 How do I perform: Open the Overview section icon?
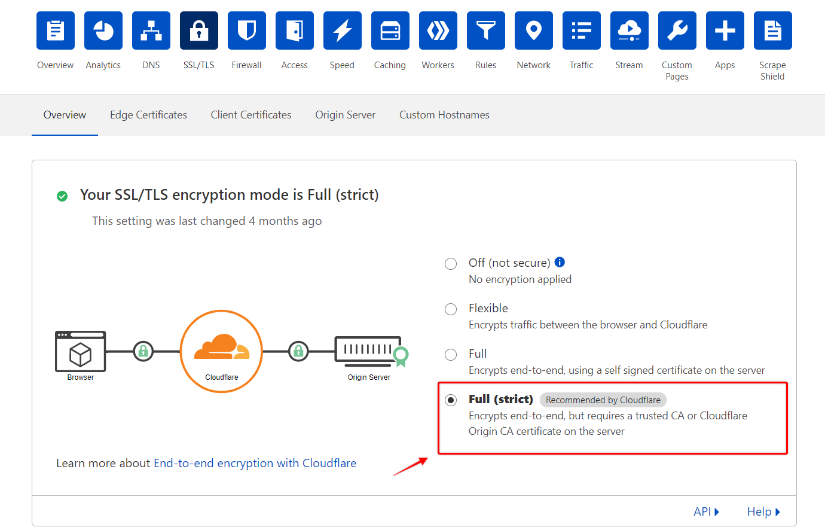click(56, 31)
